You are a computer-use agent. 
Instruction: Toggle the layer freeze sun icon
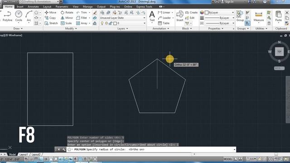coord(106,23)
